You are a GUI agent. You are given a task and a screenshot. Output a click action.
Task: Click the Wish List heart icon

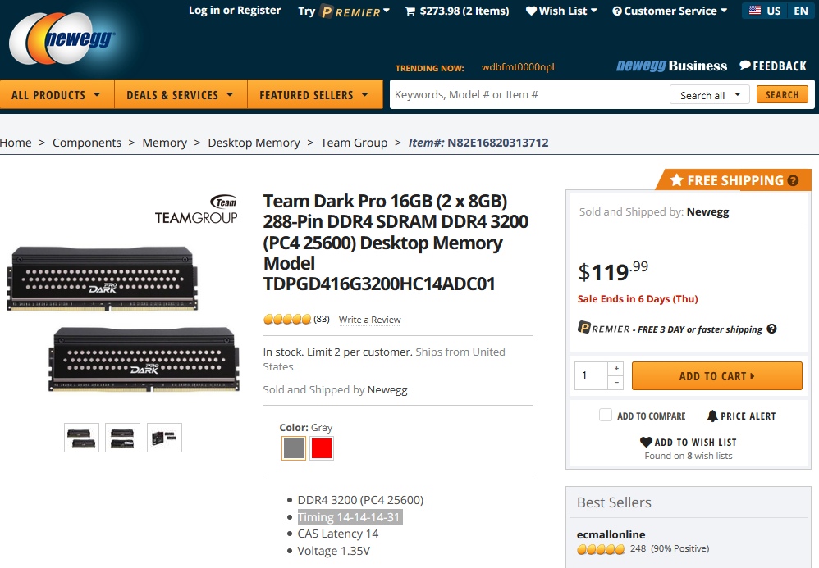531,11
